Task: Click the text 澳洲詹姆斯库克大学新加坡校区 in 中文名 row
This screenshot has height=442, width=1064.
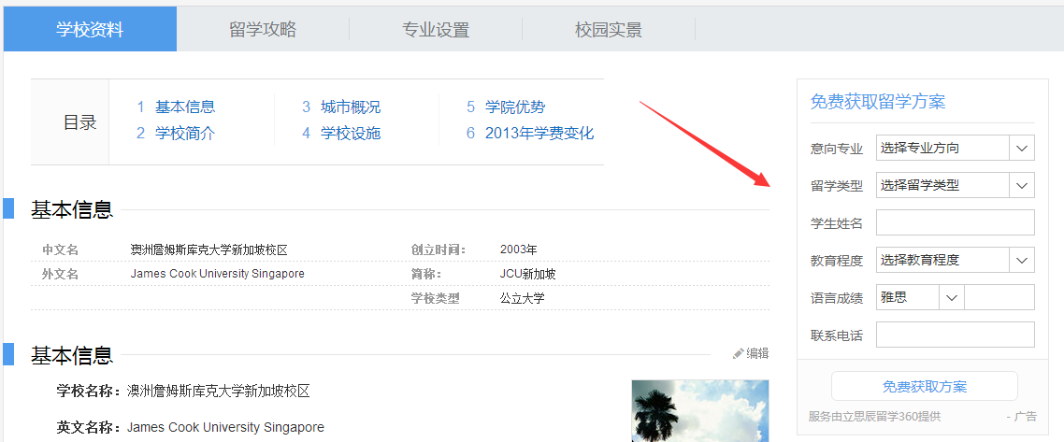Action: [209, 250]
